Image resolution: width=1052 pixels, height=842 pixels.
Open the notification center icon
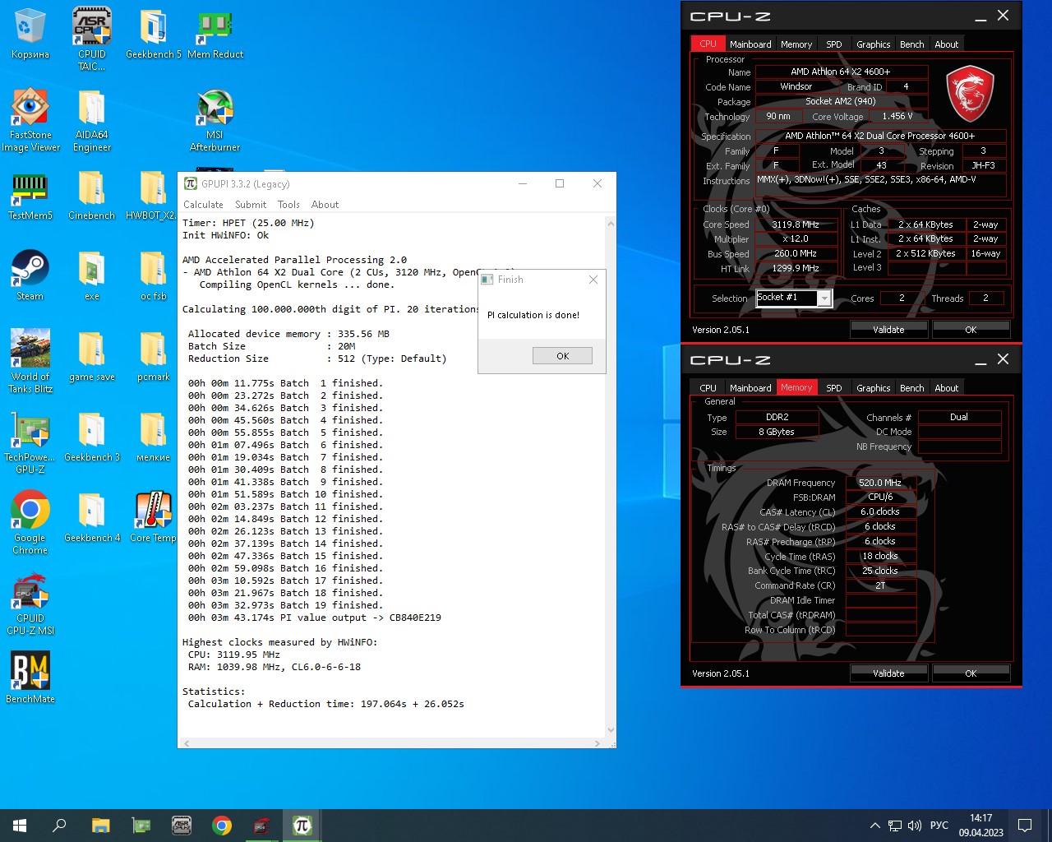1025,826
